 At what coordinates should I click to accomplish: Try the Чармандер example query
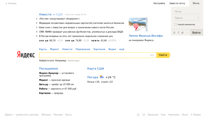[x=73, y=61]
